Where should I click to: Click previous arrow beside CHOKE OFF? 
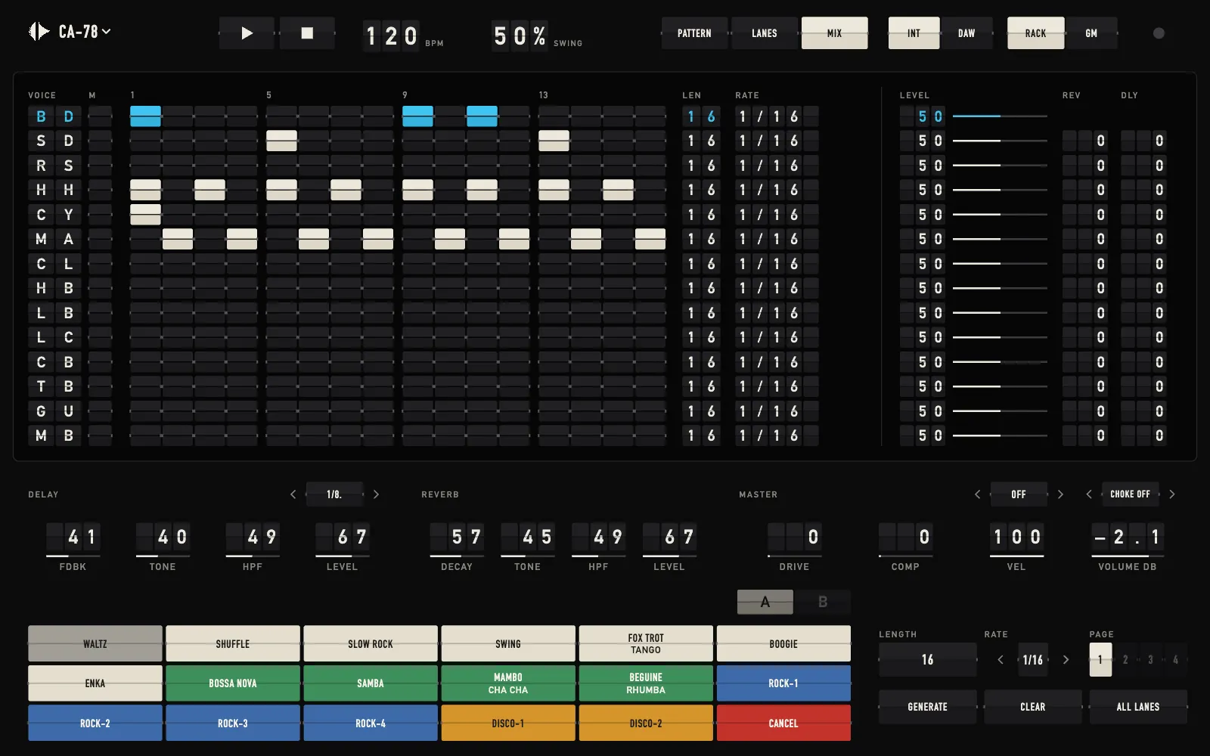point(1089,494)
